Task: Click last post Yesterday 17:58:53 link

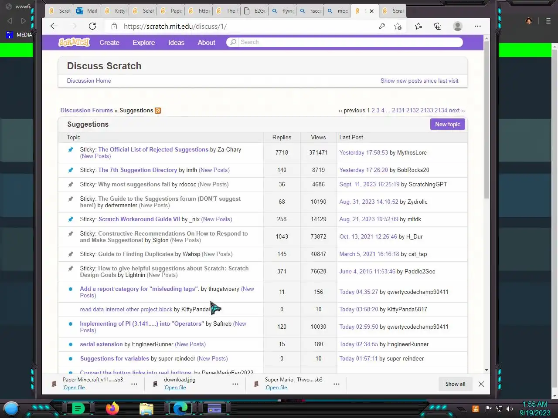Action: pyautogui.click(x=364, y=152)
